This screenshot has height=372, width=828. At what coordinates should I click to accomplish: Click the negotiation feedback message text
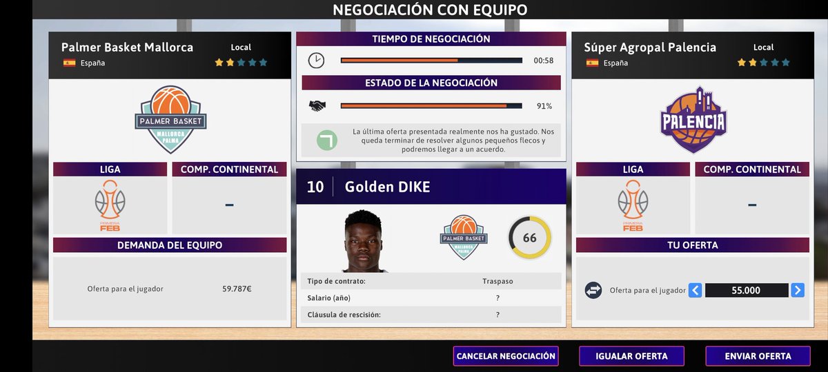coord(453,140)
